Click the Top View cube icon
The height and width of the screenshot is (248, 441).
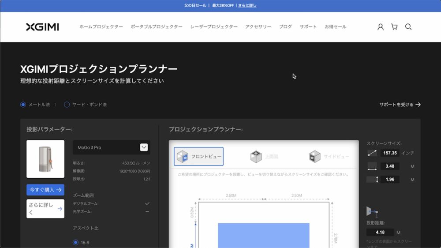(256, 157)
